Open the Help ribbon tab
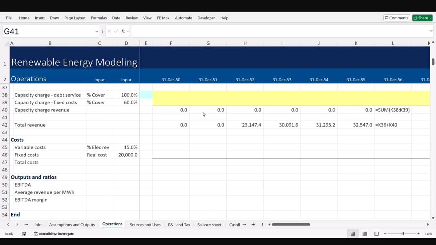436x245 pixels. (x=224, y=18)
